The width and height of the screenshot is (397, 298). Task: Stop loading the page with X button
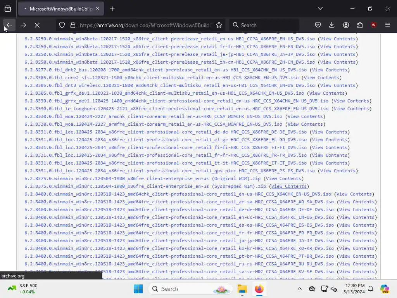click(x=37, y=25)
